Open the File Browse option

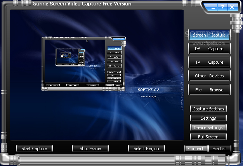209,90
